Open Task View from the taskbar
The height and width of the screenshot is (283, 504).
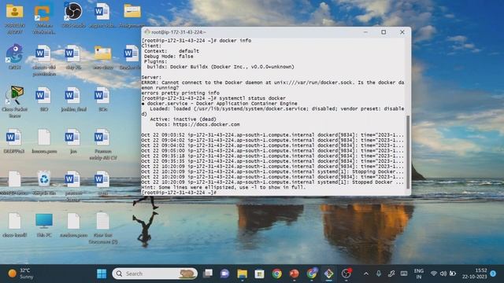pyautogui.click(x=208, y=274)
